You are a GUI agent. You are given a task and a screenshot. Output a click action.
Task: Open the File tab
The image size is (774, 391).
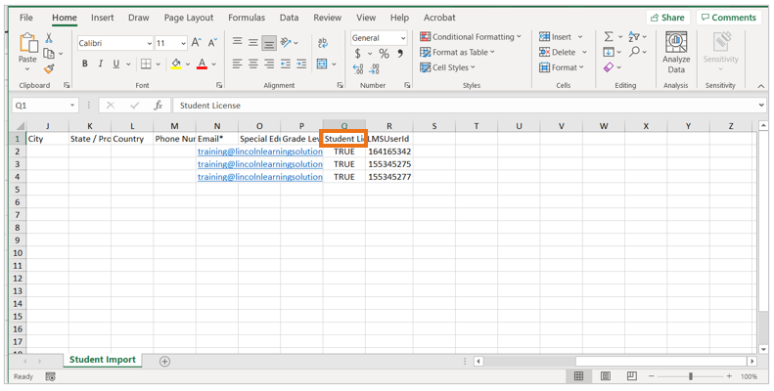(x=26, y=18)
